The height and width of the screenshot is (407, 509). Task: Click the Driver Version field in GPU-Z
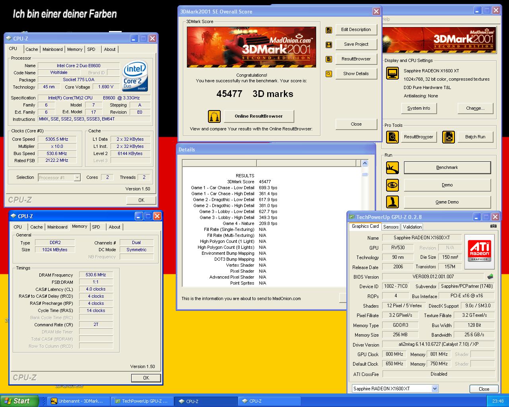coord(438,345)
